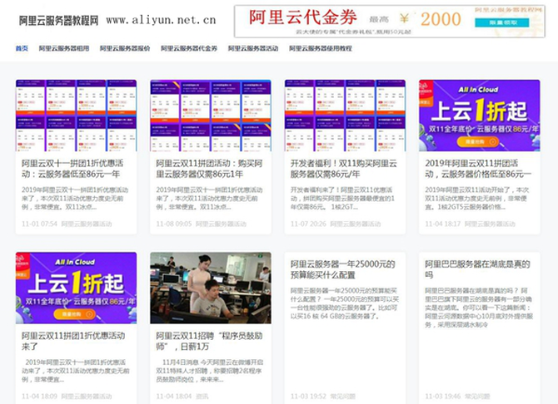Open title 2019年阿里云双11拼团活动,云服务器价格低至86元
The width and height of the screenshot is (558, 404).
pyautogui.click(x=478, y=169)
